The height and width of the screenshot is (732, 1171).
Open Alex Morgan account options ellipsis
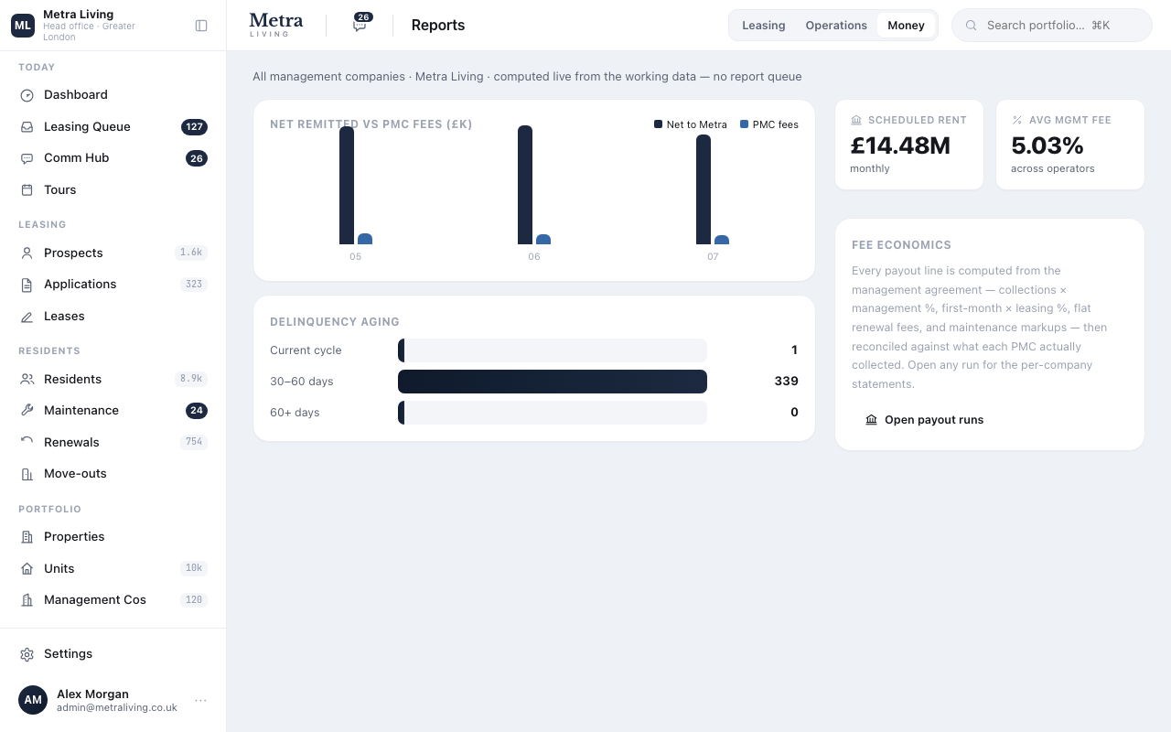click(200, 701)
